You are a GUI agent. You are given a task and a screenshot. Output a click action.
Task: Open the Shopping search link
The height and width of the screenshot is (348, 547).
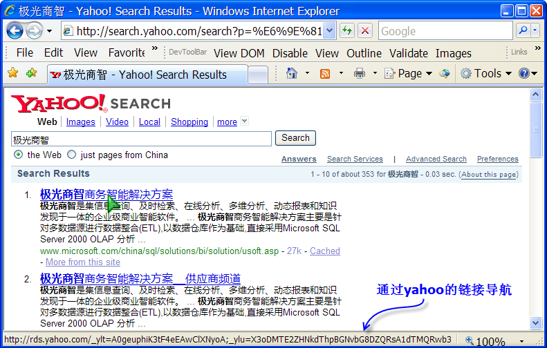pyautogui.click(x=189, y=122)
